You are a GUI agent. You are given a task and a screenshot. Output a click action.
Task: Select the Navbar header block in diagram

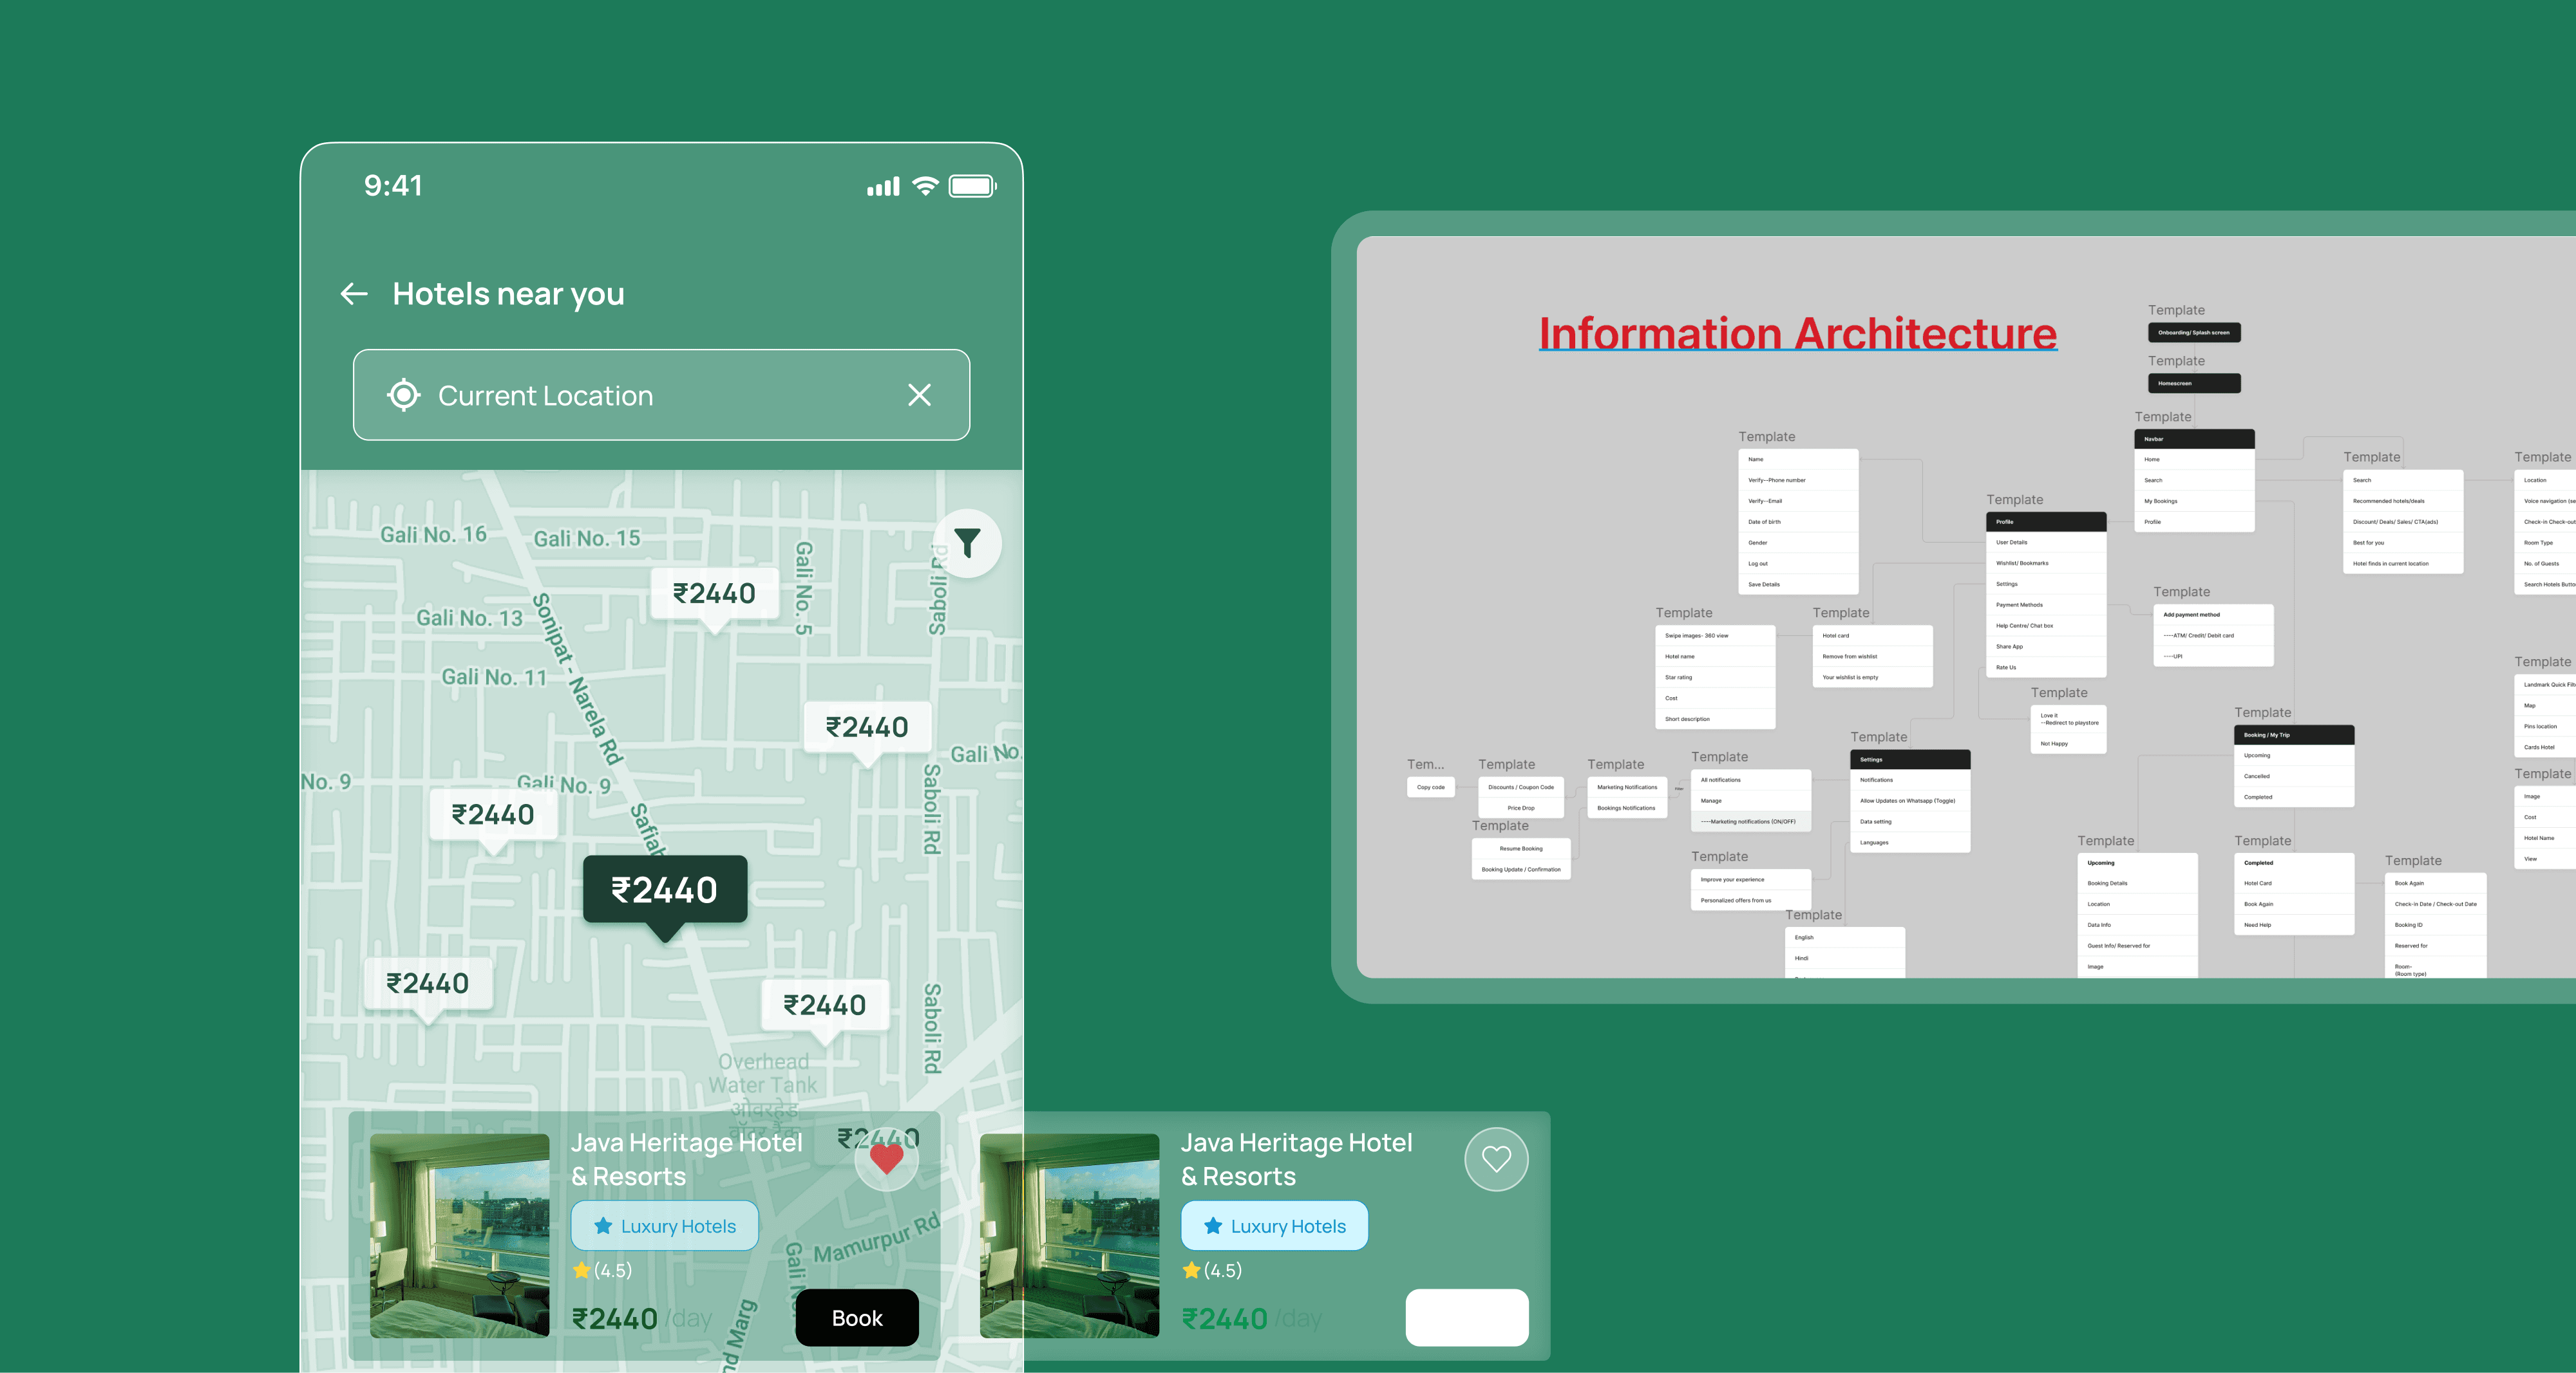[2194, 439]
